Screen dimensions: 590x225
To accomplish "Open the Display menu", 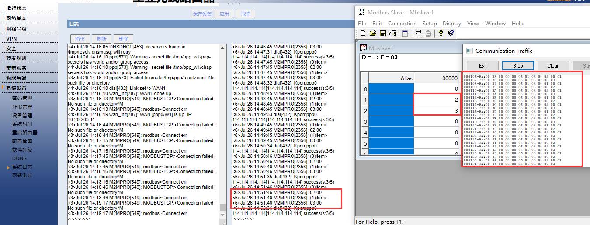I will coord(451,24).
